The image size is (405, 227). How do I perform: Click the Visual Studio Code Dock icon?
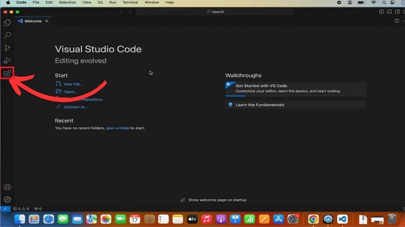(342, 219)
